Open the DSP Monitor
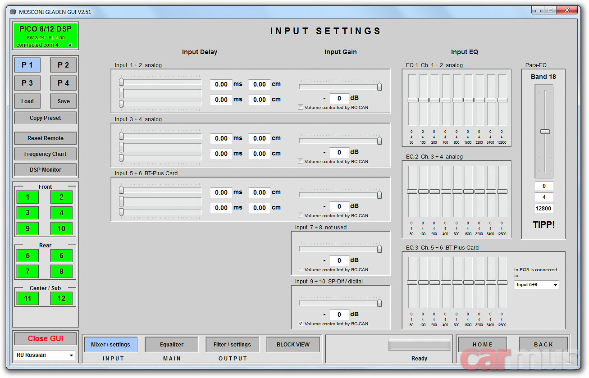The width and height of the screenshot is (589, 378). point(46,170)
